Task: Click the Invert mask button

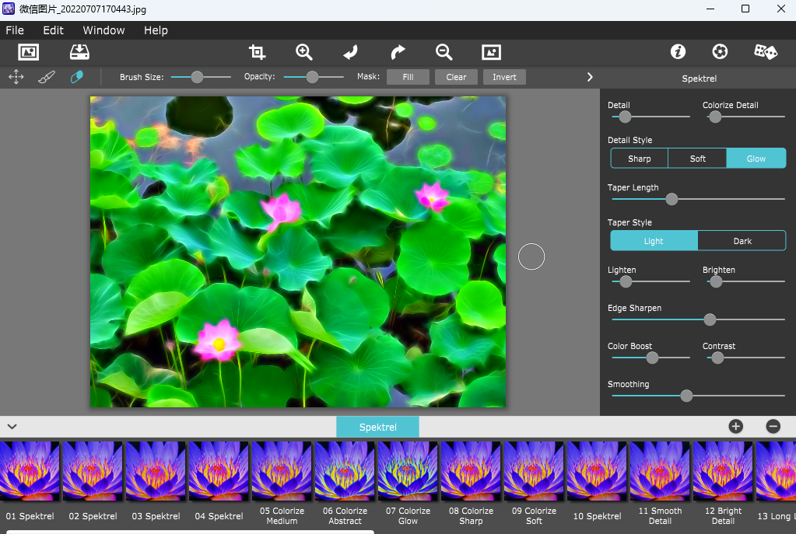Action: [x=504, y=77]
